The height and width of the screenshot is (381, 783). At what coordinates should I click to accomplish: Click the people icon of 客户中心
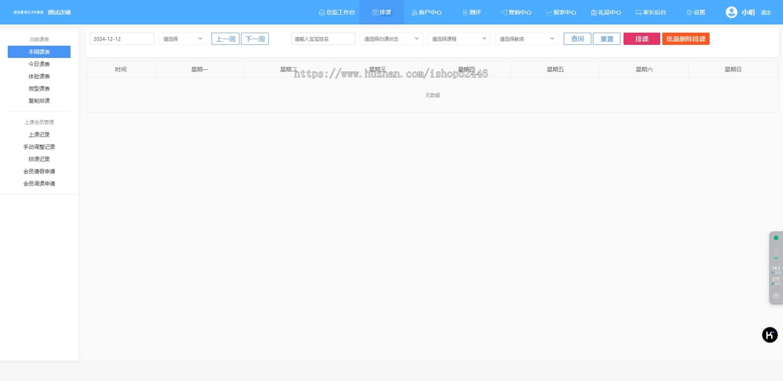pos(414,12)
